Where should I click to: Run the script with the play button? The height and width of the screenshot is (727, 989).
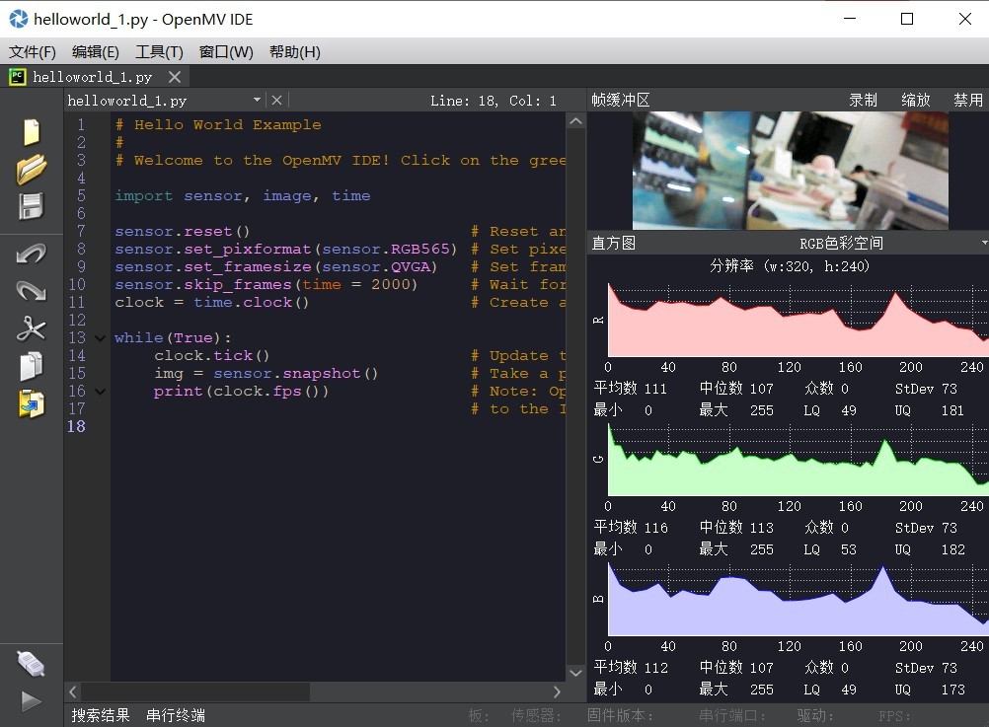[31, 701]
